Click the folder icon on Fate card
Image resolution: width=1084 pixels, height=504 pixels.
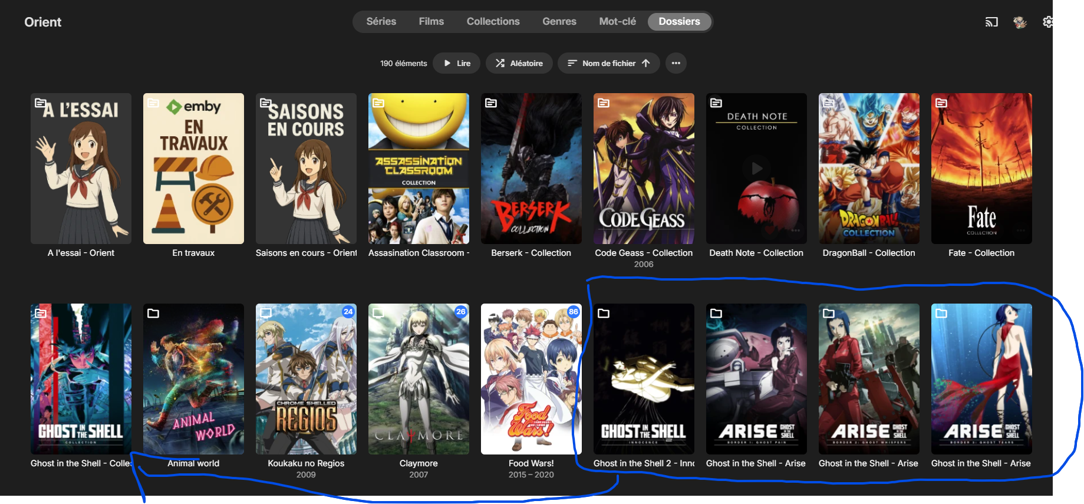click(x=941, y=103)
